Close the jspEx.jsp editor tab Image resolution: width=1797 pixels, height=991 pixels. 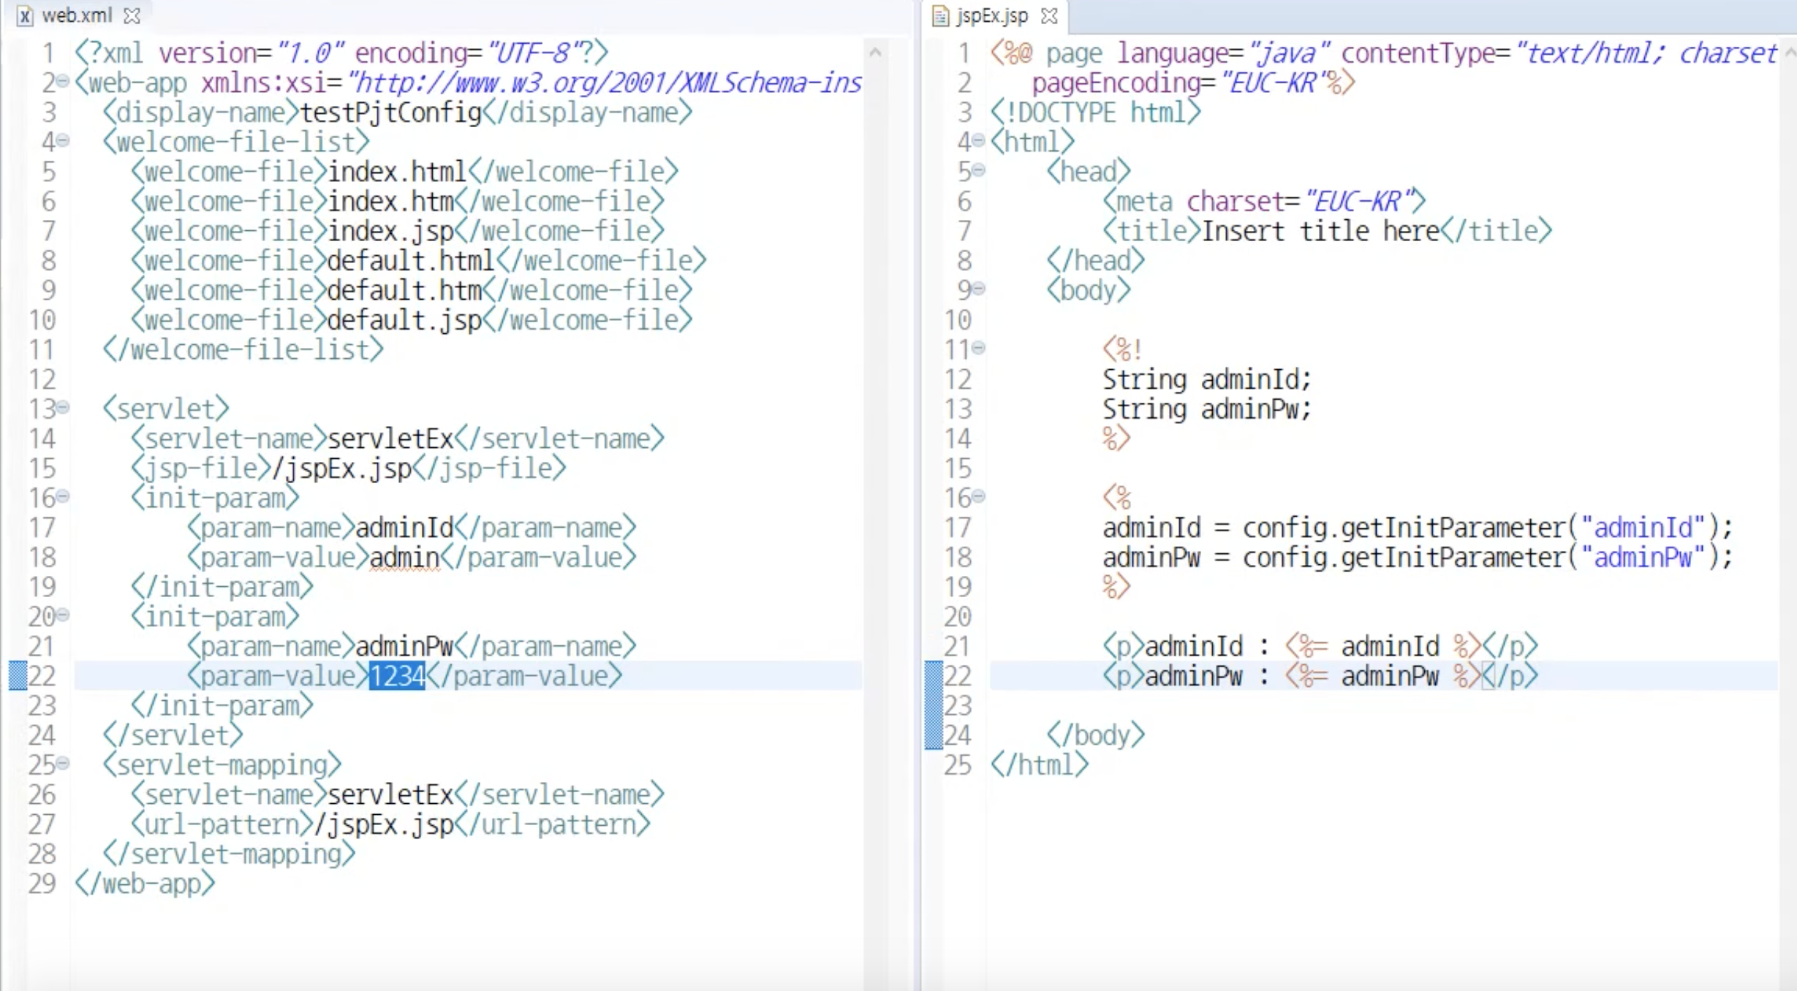point(1049,15)
